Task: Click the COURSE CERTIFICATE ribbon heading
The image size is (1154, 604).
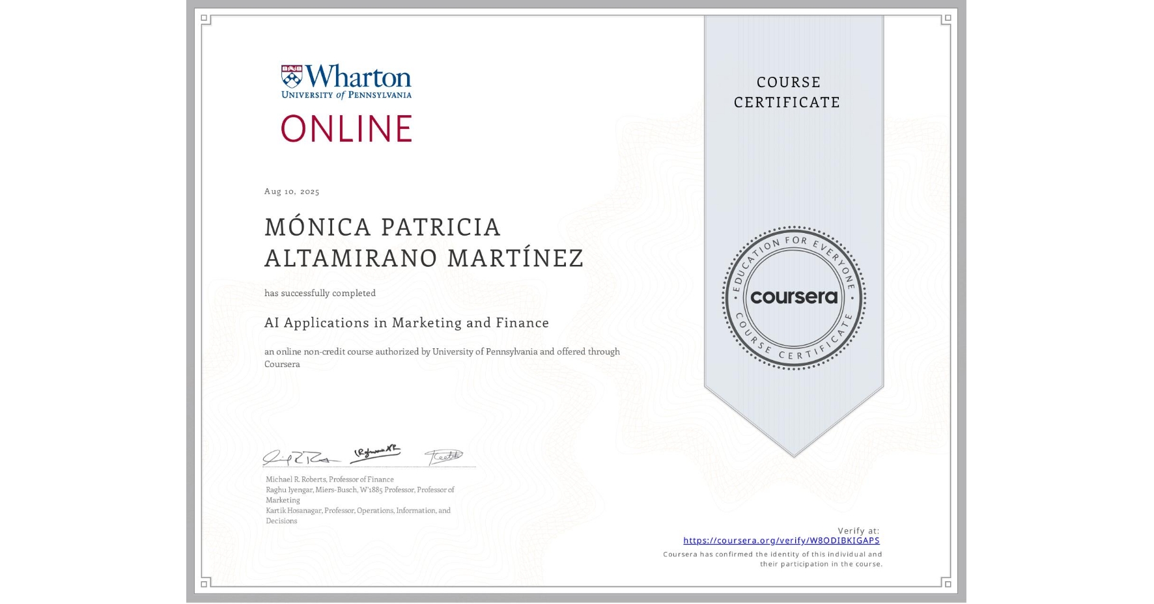Action: tap(787, 92)
